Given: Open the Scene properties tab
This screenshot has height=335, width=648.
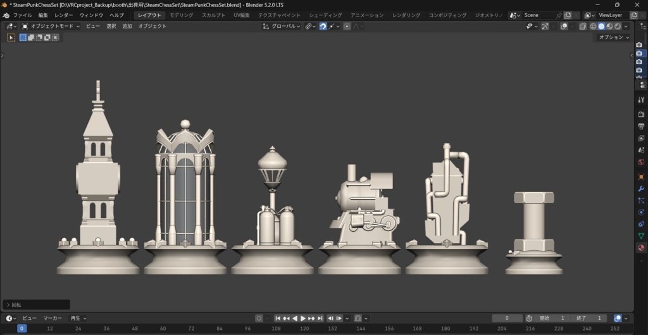Looking at the screenshot, I should [x=641, y=149].
